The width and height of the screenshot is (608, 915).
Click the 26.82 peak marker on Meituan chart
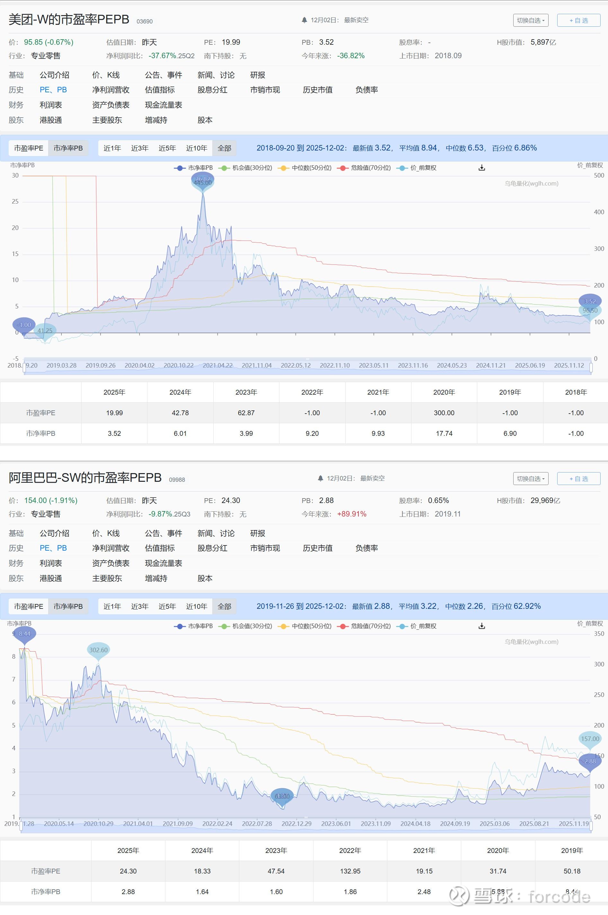click(x=202, y=180)
